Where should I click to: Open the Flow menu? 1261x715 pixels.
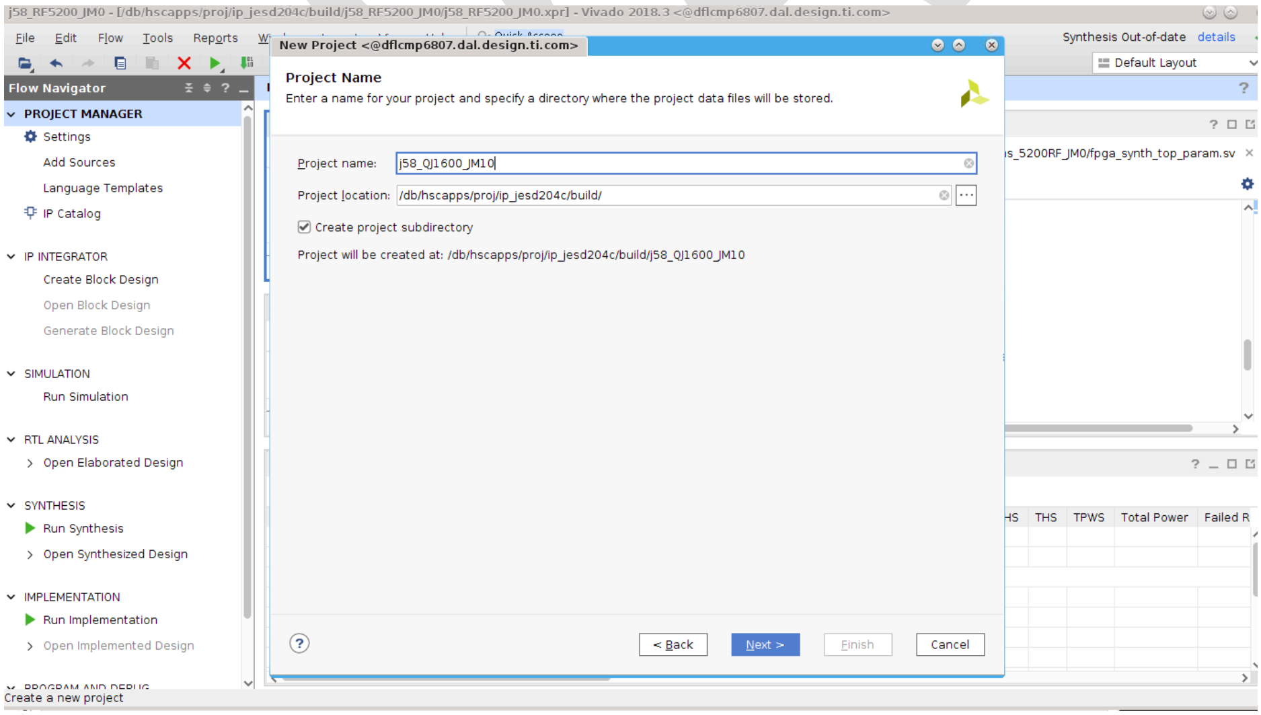point(110,38)
